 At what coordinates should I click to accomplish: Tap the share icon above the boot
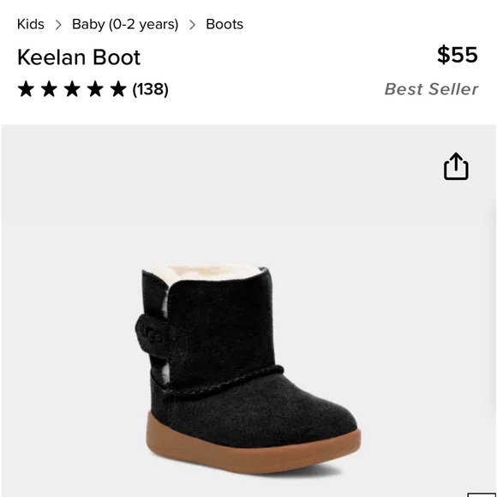pyautogui.click(x=456, y=166)
